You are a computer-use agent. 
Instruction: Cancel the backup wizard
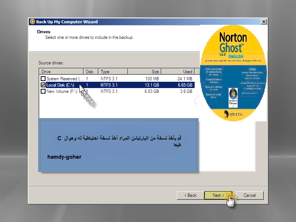point(249,195)
